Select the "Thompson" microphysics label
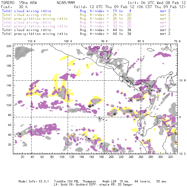 coord(89,181)
